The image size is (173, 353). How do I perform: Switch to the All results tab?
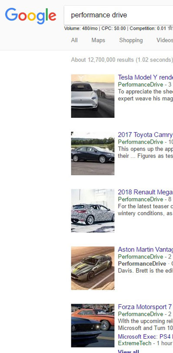pos(74,40)
